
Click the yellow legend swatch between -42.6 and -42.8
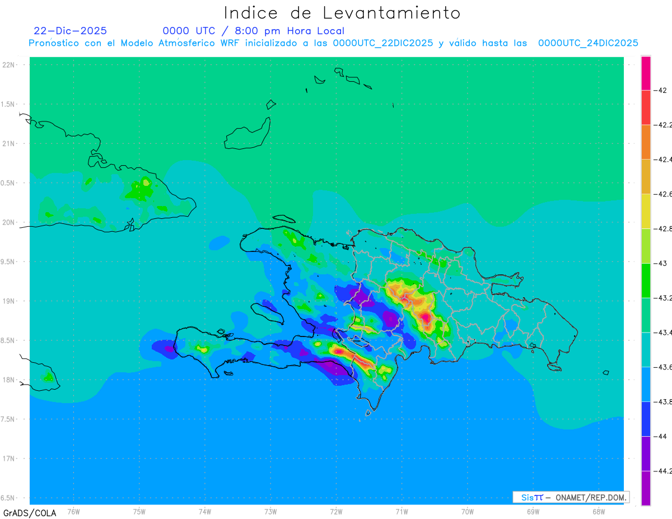click(x=646, y=211)
